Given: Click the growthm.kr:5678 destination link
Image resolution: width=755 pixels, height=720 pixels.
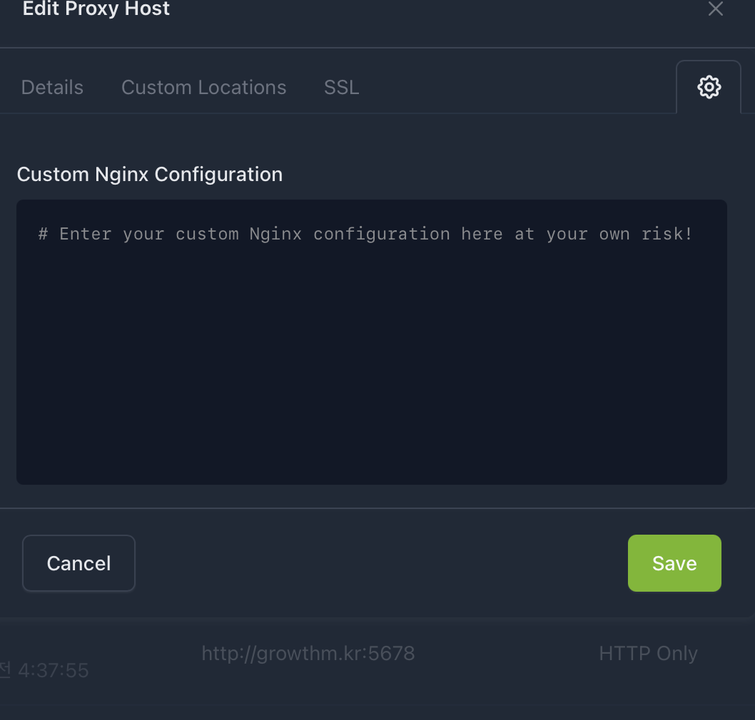Looking at the screenshot, I should [x=308, y=653].
